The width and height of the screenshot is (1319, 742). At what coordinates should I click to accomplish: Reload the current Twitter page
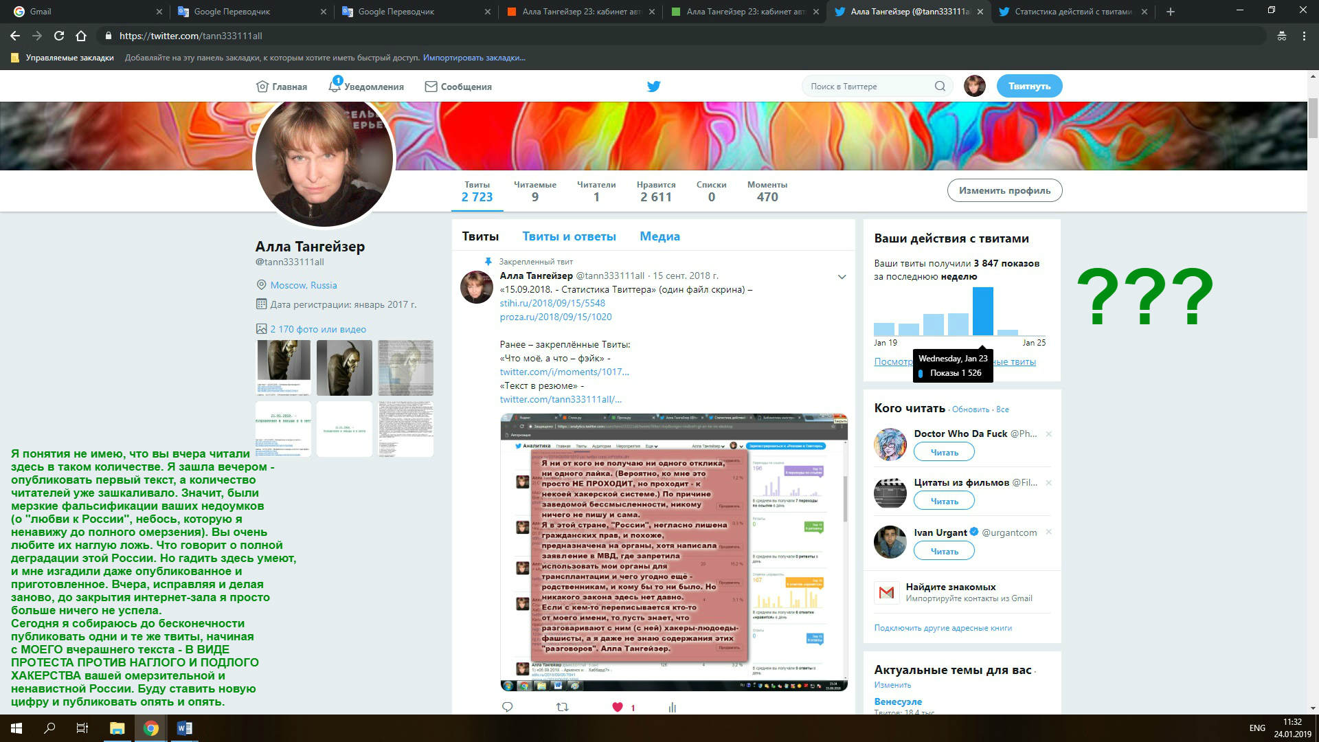point(59,36)
